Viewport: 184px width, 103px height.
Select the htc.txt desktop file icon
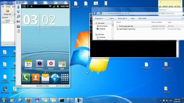[86, 5]
